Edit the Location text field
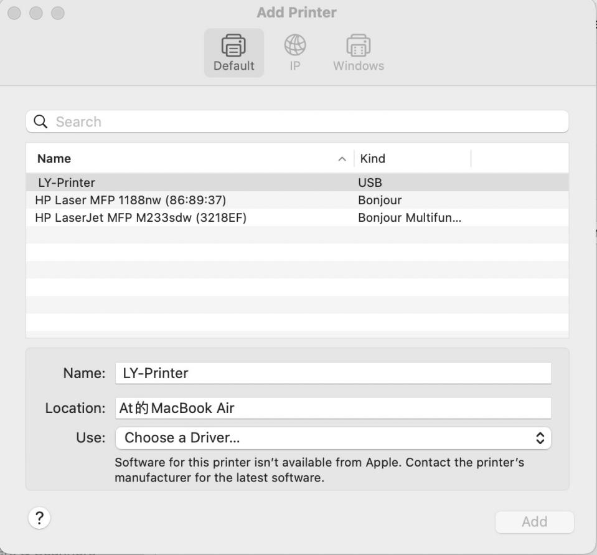The image size is (597, 555). point(333,408)
